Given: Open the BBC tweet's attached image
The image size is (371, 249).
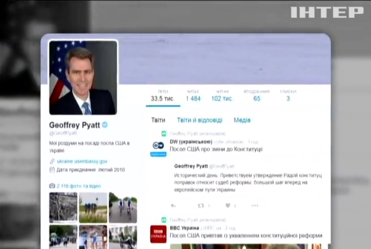Looking at the screenshot, I should (246, 246).
